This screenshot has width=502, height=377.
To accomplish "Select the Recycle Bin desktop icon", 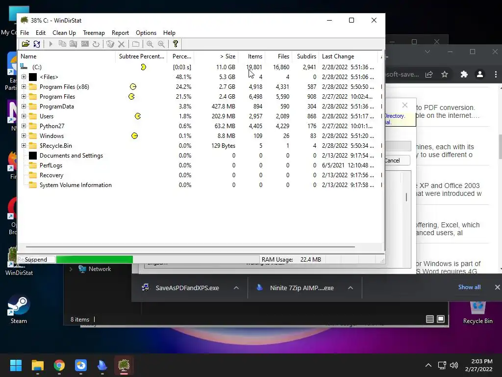I will click(477, 312).
